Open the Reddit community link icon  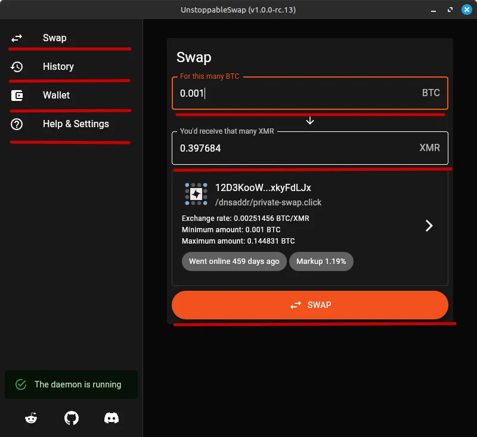(31, 418)
